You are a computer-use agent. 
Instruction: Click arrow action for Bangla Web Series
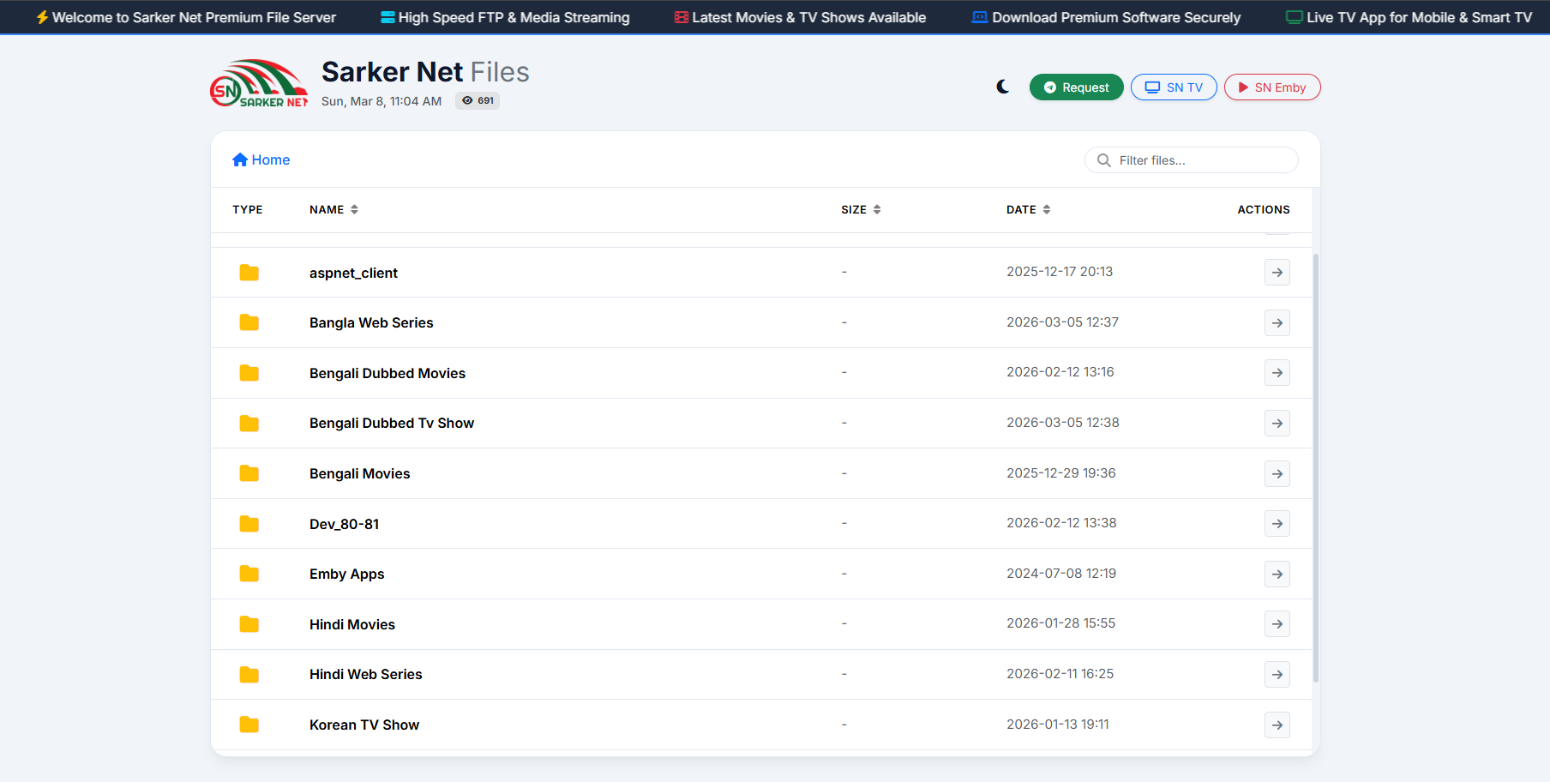click(x=1277, y=322)
